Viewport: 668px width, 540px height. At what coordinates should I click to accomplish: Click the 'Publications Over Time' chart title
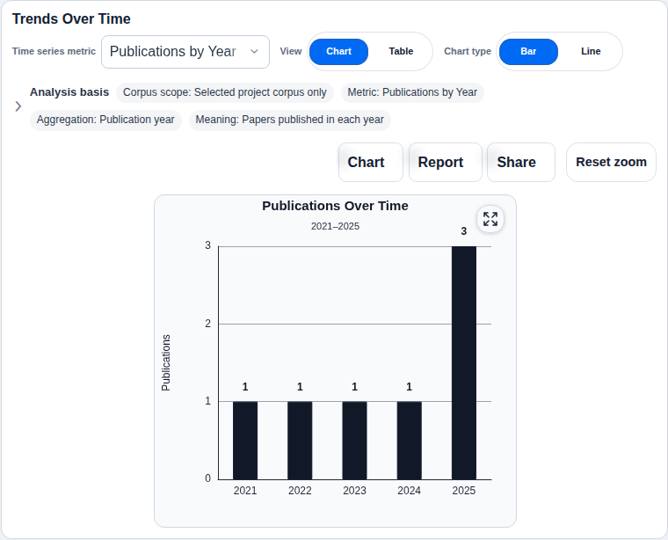[335, 206]
